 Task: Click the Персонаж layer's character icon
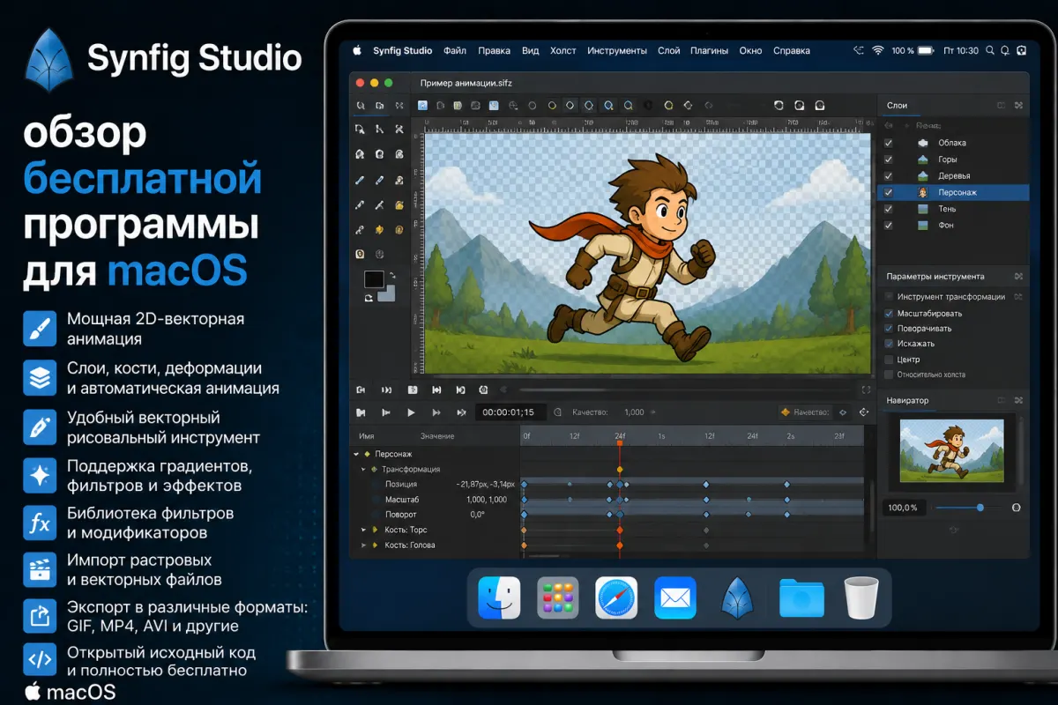point(923,192)
